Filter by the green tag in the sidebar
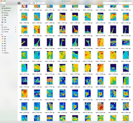133x123 pixels. tap(4, 44)
